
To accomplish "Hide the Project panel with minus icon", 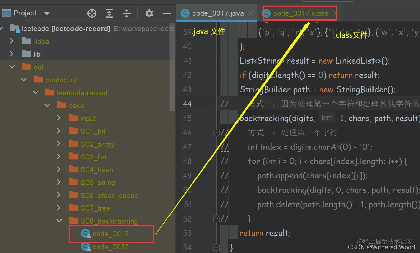I will click(167, 13).
